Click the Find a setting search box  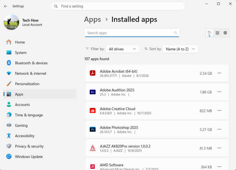pyautogui.click(x=118, y=6)
